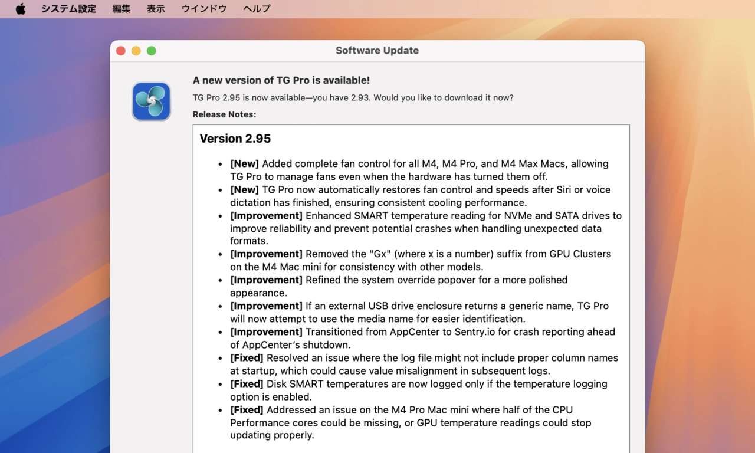Click the Software Update title bar text
This screenshot has height=453, width=755.
click(x=377, y=51)
